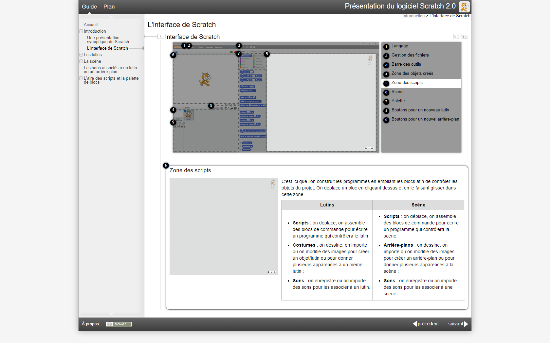Screen dimensions: 550x343
Task: Expand the La scène section
Action: coord(81,61)
